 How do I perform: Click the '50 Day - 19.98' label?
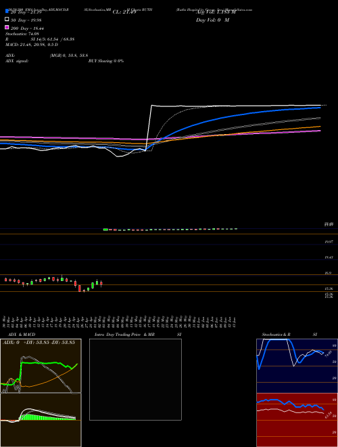(26, 20)
